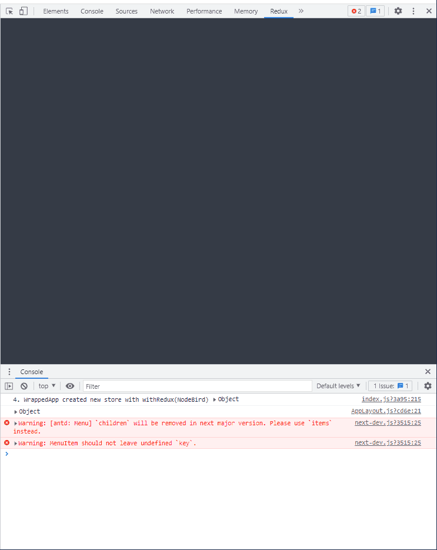Image resolution: width=437 pixels, height=550 pixels.
Task: Open the Performance tab
Action: (204, 11)
